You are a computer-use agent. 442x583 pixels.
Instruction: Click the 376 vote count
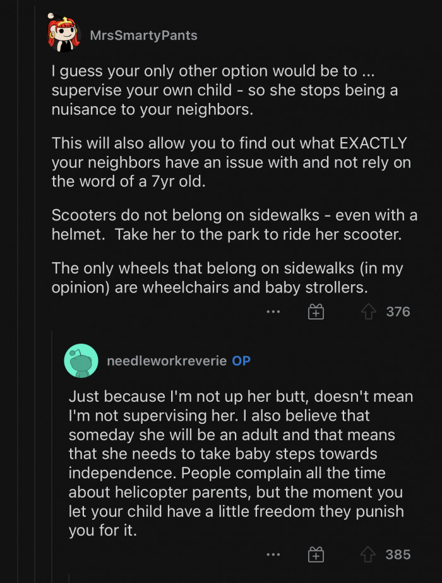point(397,311)
